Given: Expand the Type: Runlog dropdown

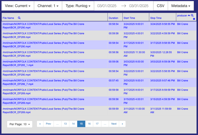Looking at the screenshot, I should [78, 6].
